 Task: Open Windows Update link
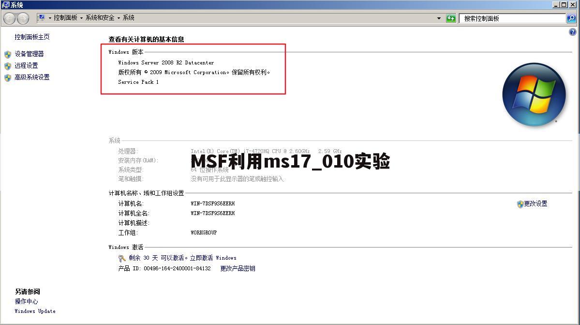(35, 311)
